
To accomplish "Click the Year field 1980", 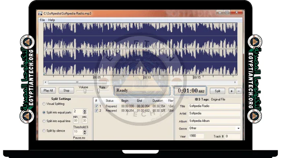I will [196, 136].
